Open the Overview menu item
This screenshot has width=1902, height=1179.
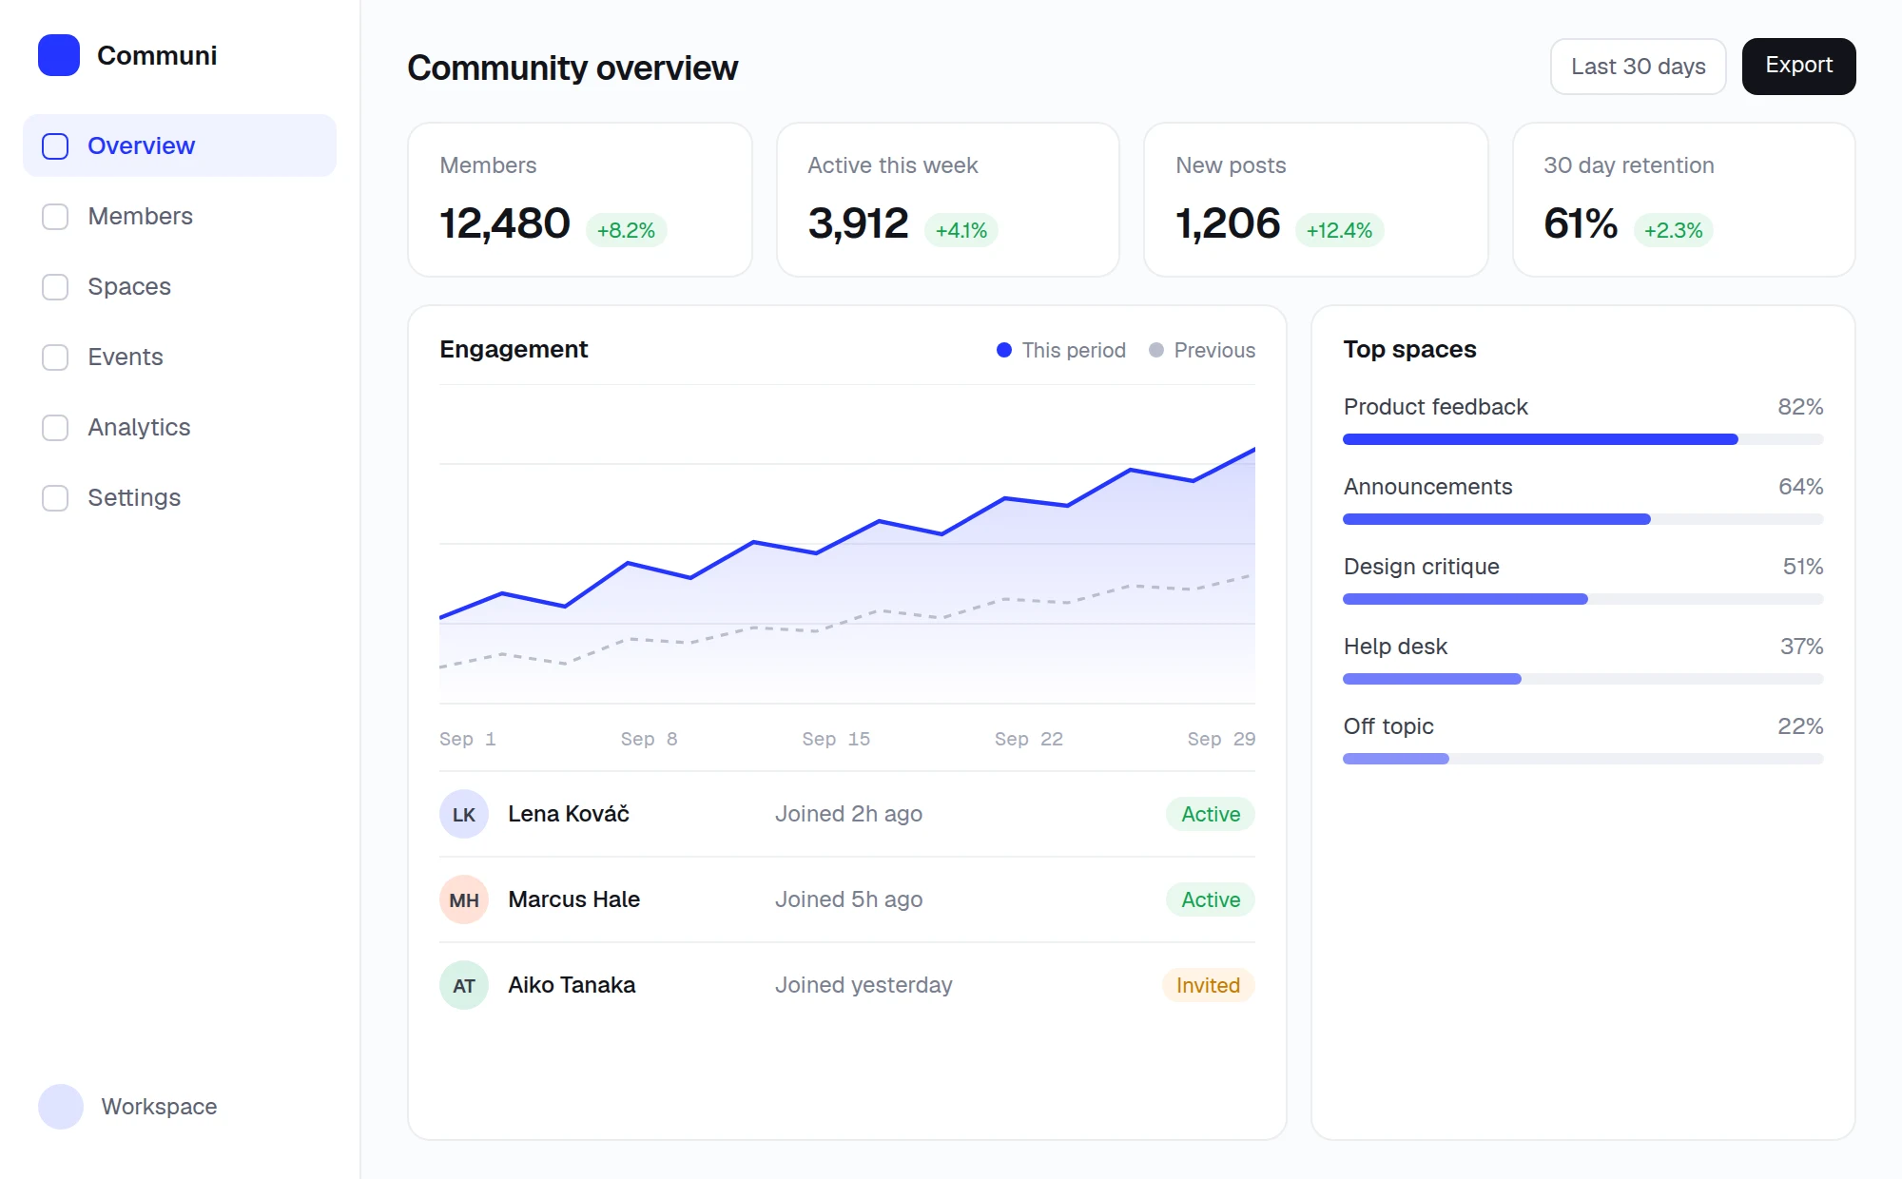point(180,145)
